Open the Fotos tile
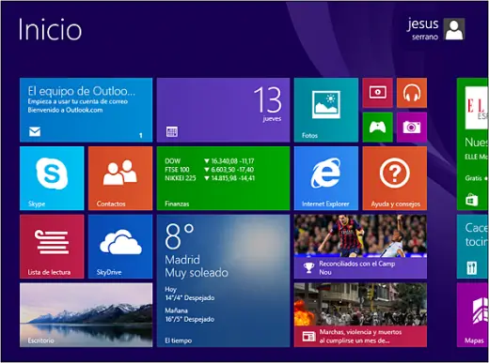Viewport: 489px width, 363px height. click(x=326, y=110)
